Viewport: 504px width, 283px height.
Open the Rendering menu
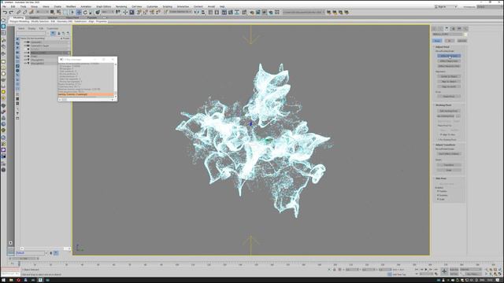click(121, 6)
